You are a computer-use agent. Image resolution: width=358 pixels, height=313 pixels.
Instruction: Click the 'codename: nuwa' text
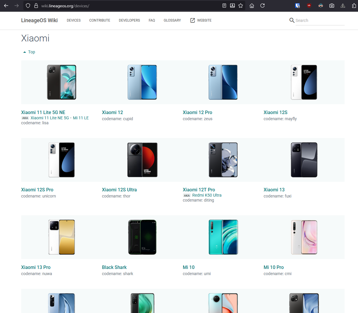click(36, 274)
